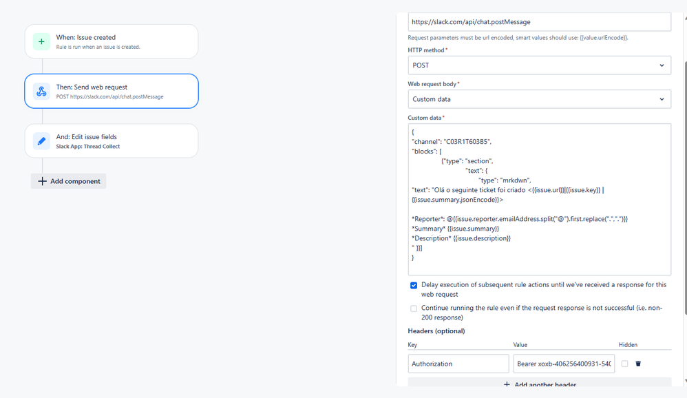
Task: Delete the Authorization header with trash icon
Action: (x=638, y=364)
